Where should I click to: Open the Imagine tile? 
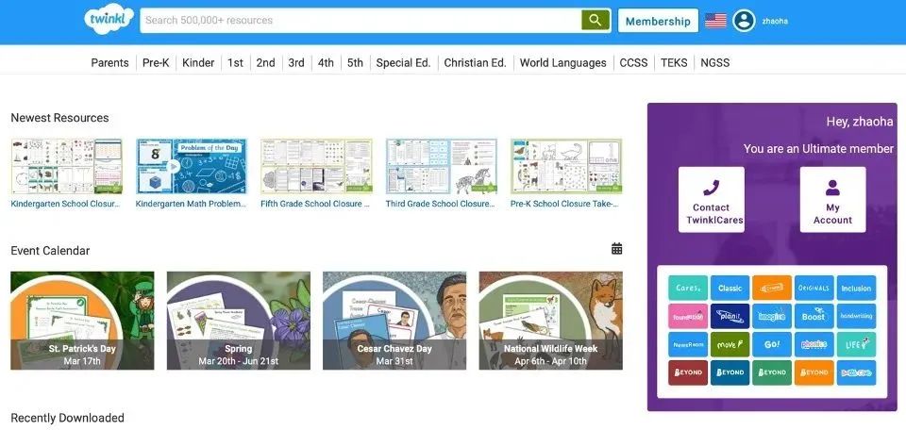point(772,316)
